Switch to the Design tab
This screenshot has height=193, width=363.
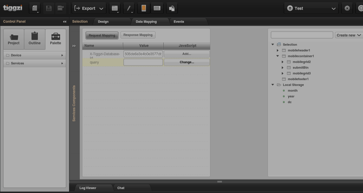point(103,22)
